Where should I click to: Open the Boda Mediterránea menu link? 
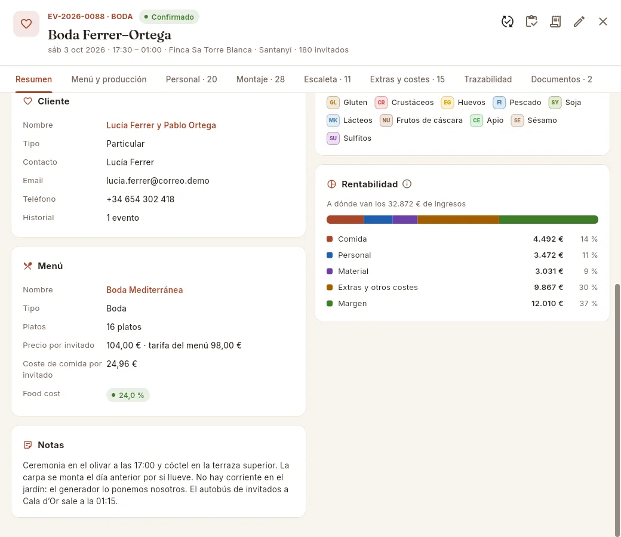tap(145, 290)
